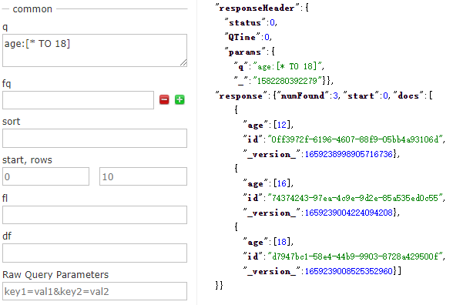Click the 'sort' field label
The height and width of the screenshot is (305, 453).
(12, 122)
